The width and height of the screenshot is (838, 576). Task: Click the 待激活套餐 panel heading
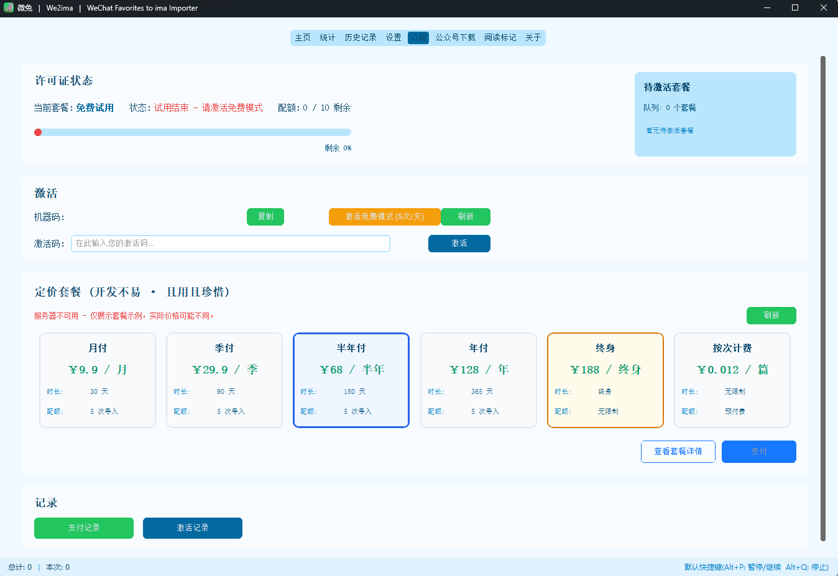point(667,87)
